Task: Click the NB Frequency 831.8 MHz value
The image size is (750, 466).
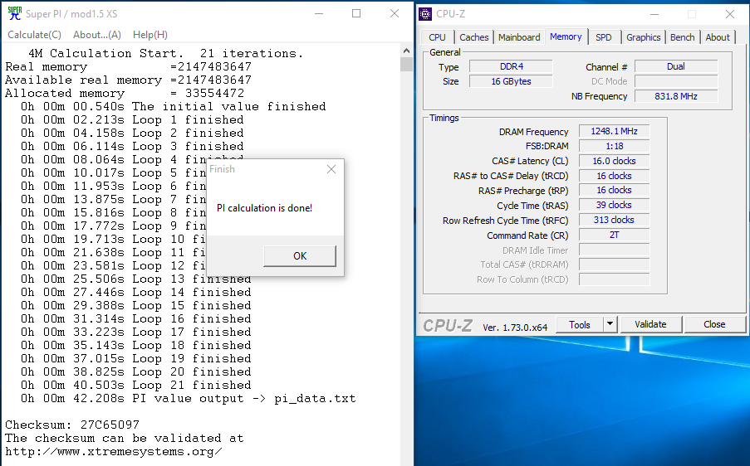Action: [x=676, y=96]
